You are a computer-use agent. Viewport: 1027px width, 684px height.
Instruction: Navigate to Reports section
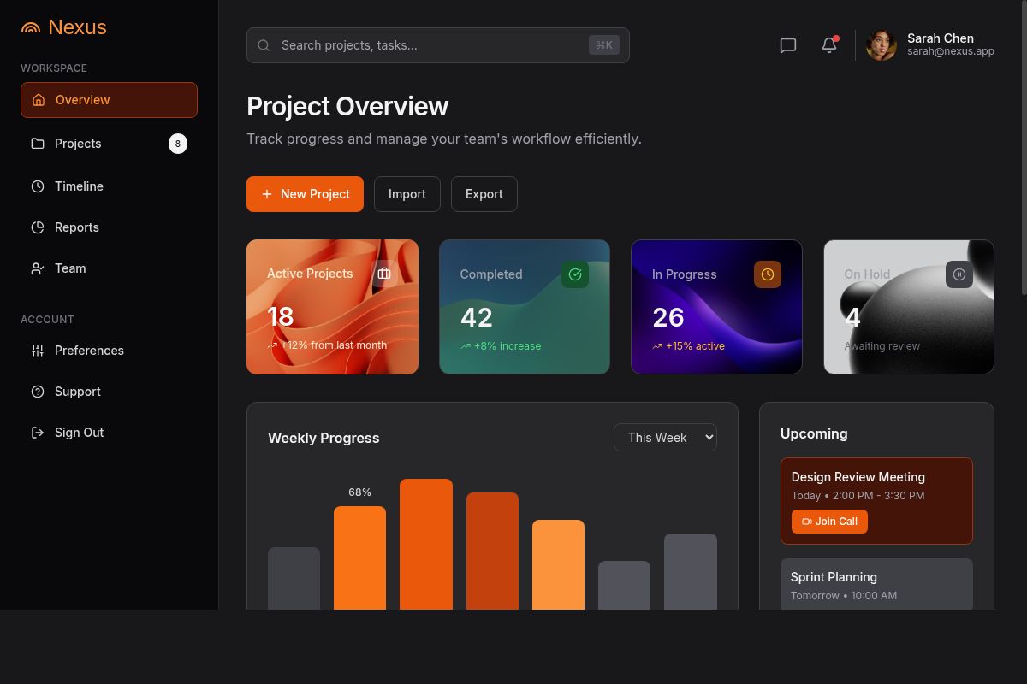pos(77,227)
